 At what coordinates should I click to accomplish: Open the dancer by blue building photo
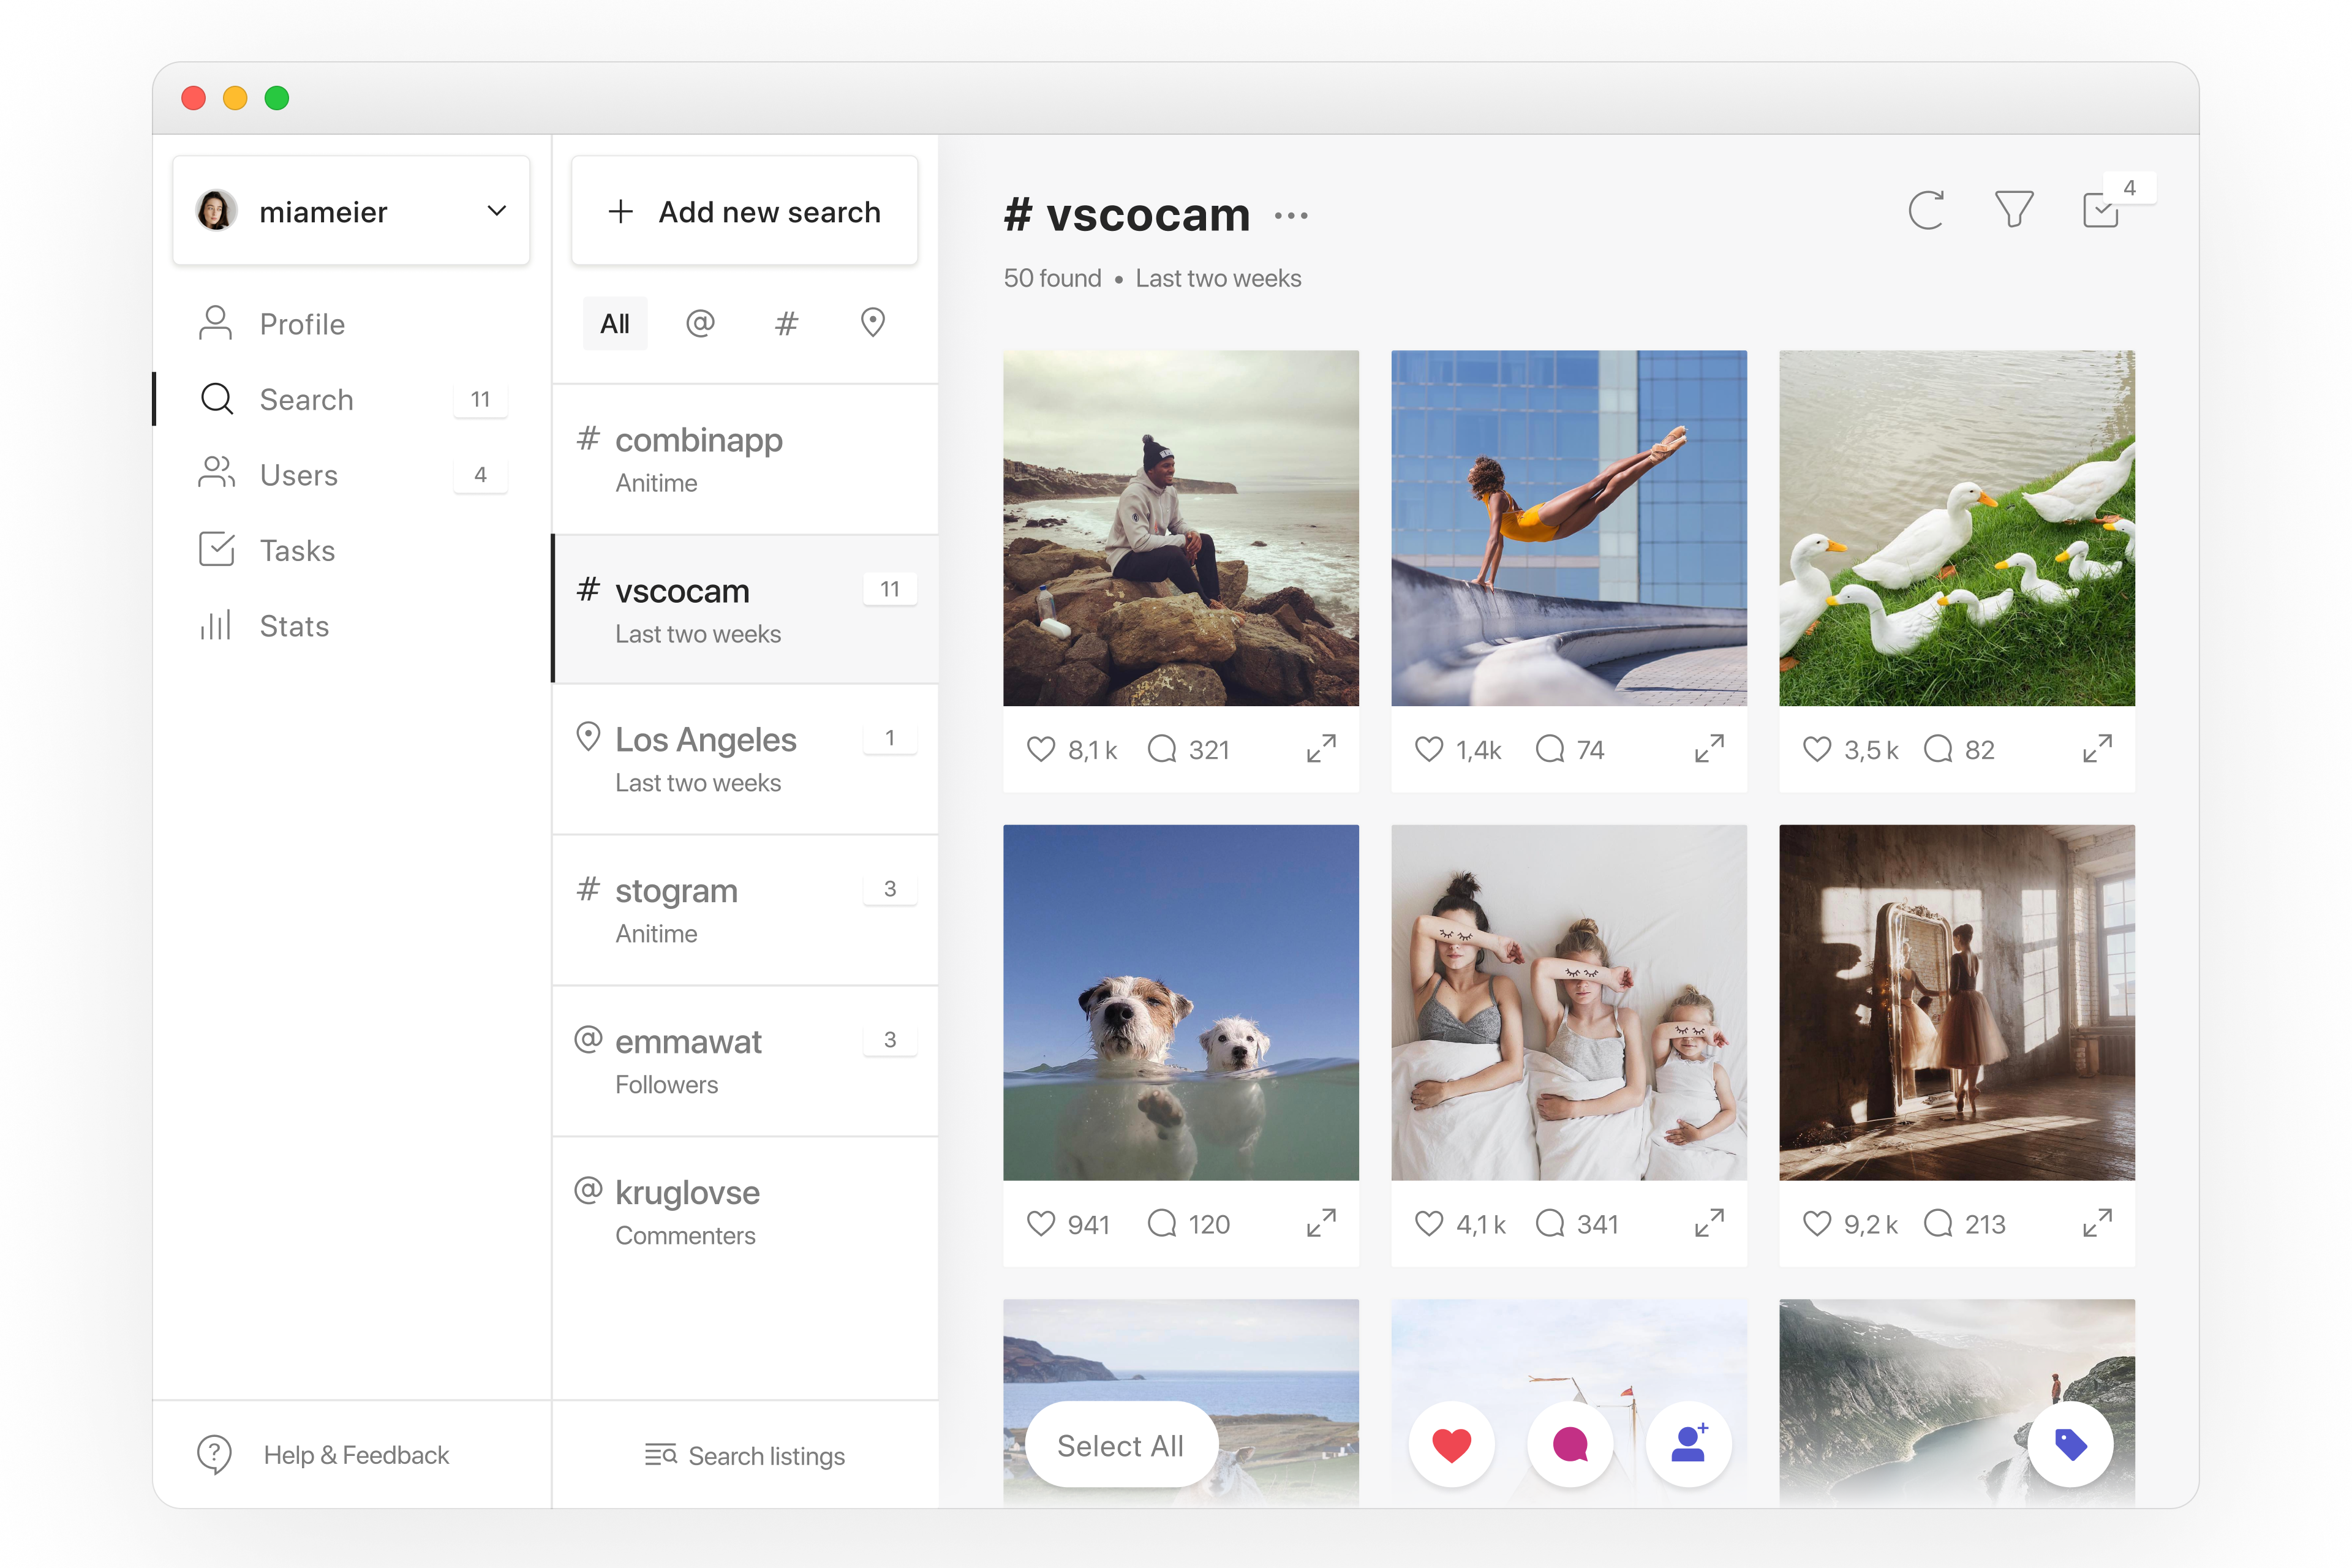click(x=1569, y=528)
